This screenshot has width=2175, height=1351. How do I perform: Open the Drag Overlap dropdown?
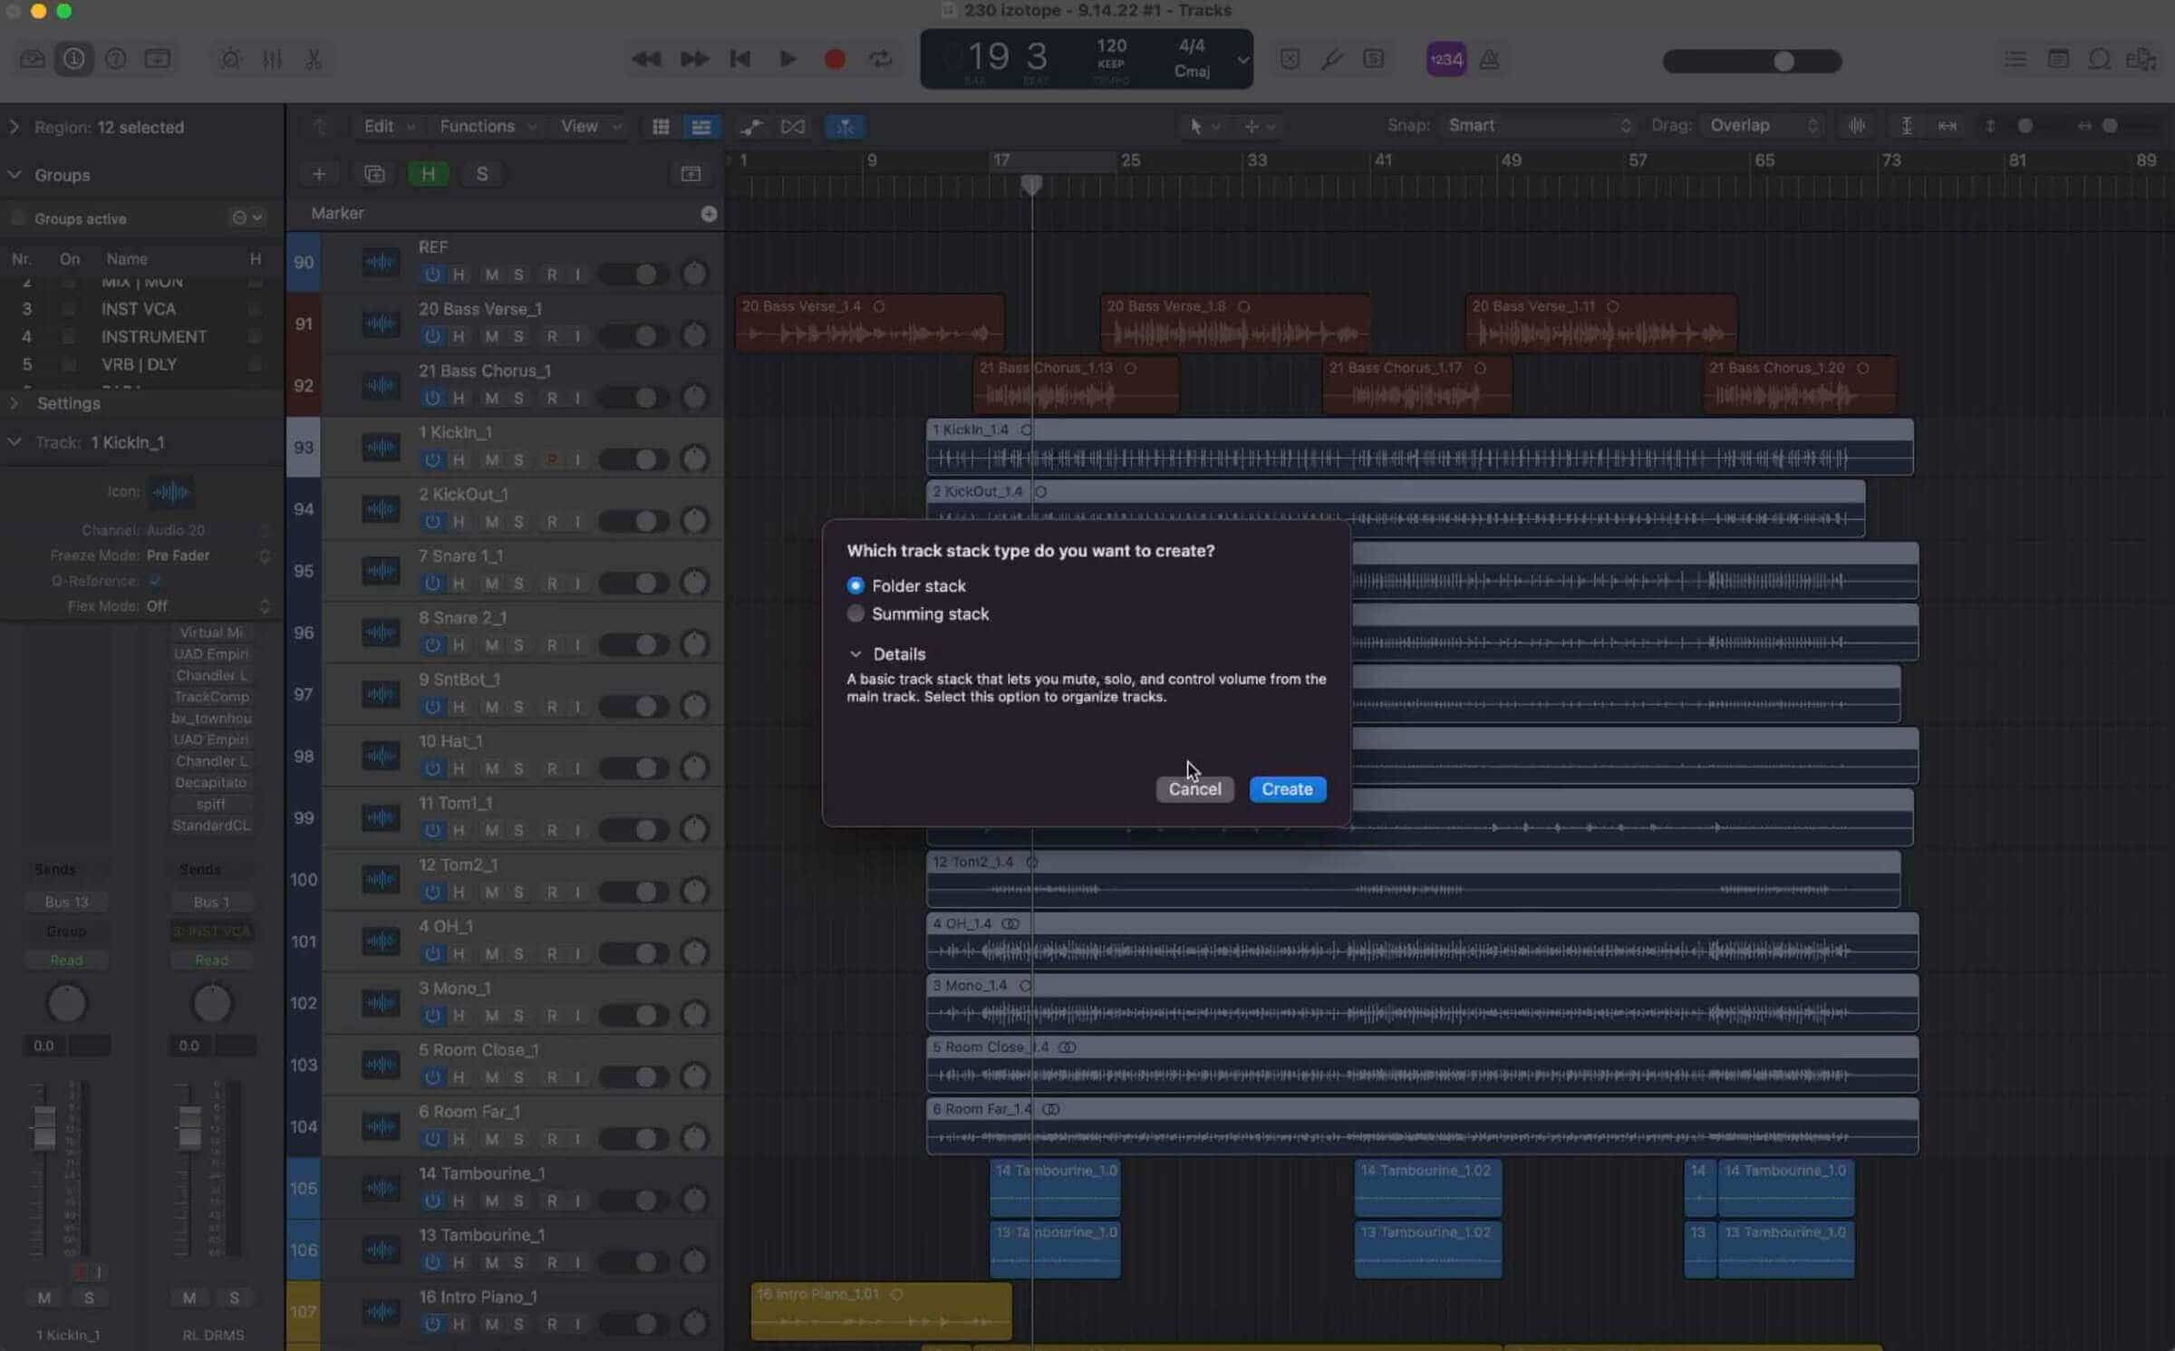click(x=1762, y=126)
